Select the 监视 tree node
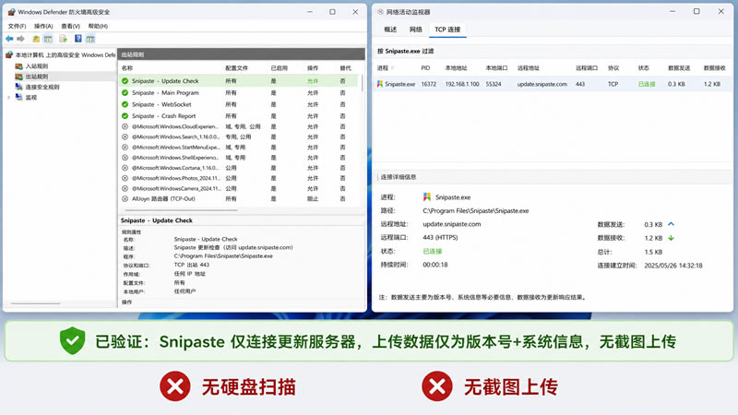The height and width of the screenshot is (415, 738). point(30,98)
